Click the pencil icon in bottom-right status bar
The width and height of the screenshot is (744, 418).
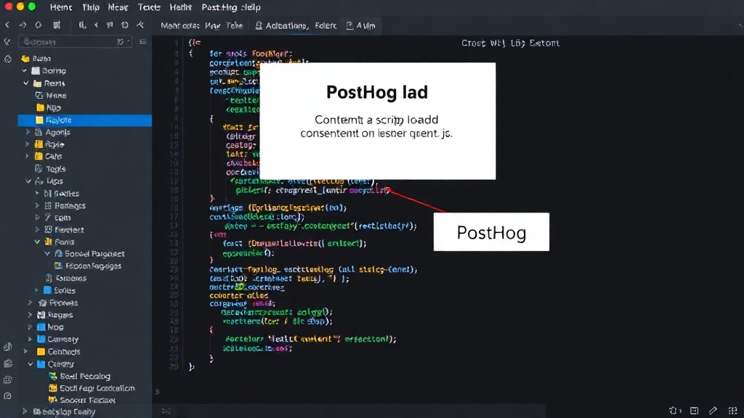(x=713, y=411)
